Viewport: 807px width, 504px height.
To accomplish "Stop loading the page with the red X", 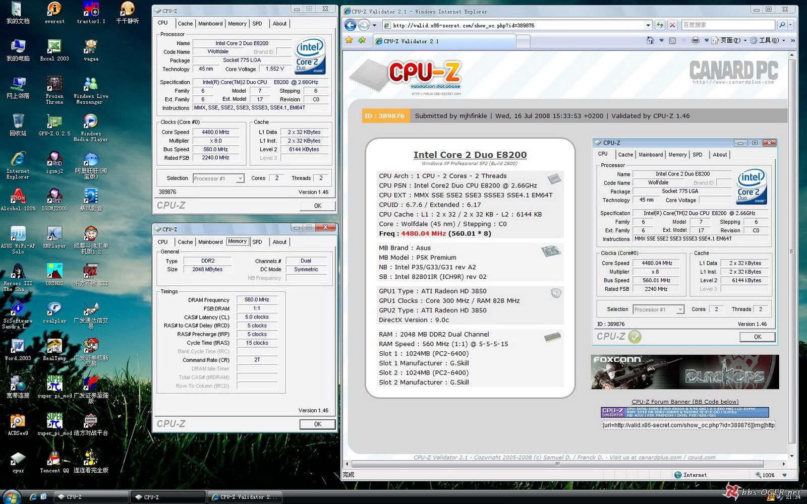I will 672,25.
